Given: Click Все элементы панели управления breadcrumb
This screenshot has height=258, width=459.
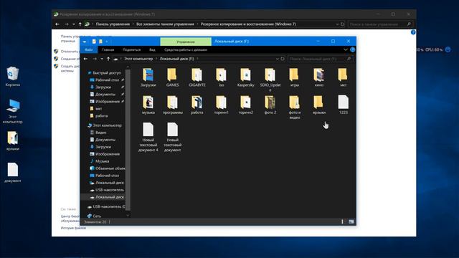Looking at the screenshot, I should click(165, 24).
